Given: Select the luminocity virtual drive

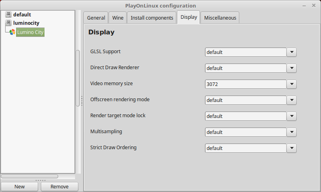Looking at the screenshot, I should click(x=26, y=23).
